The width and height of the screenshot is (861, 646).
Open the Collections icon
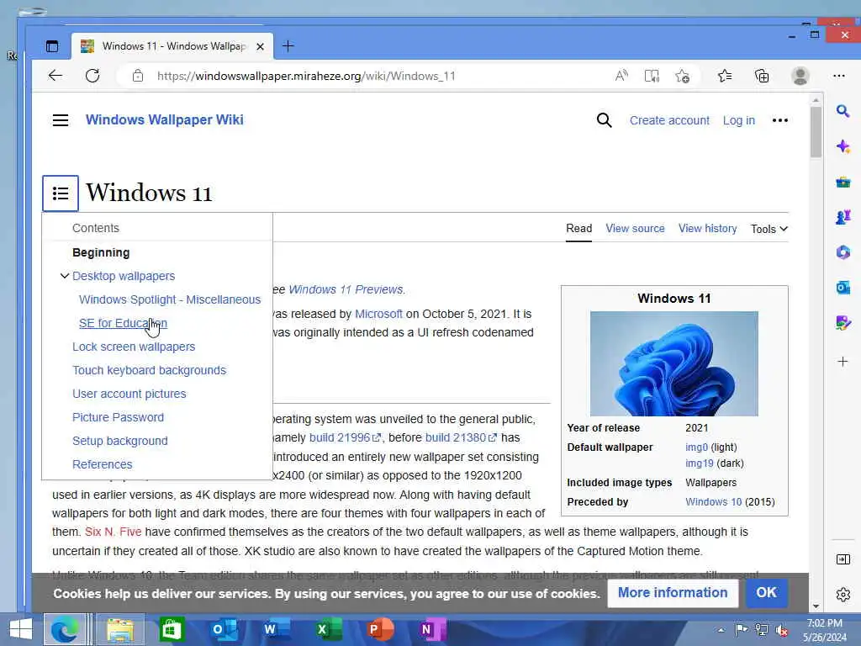click(762, 76)
